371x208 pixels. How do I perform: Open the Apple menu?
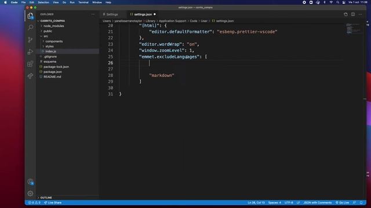point(5,2)
